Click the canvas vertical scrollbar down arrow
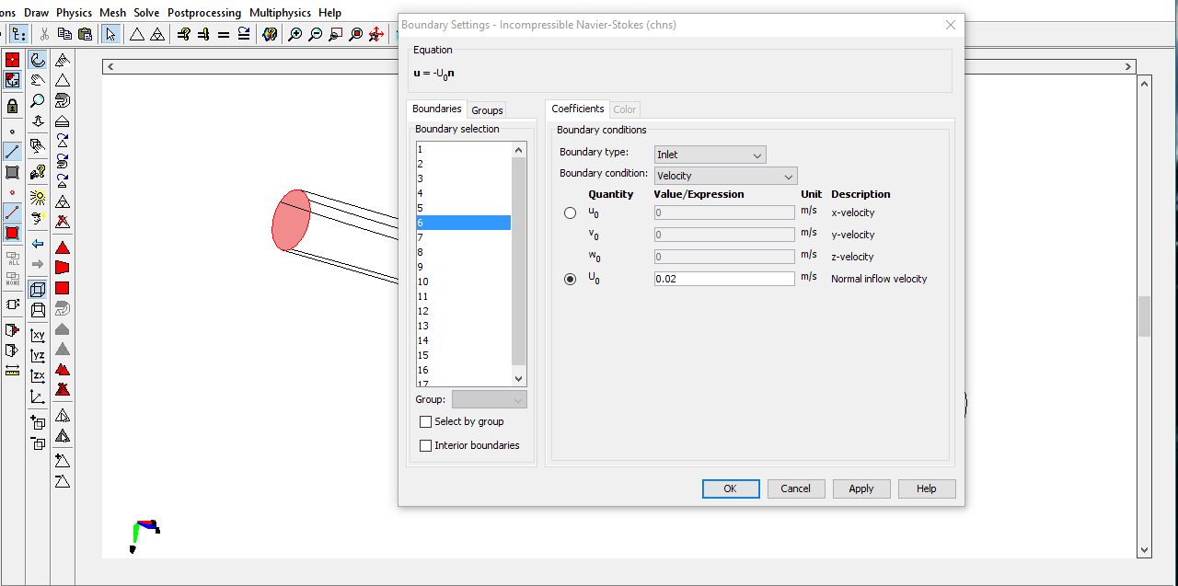 coord(1145,550)
